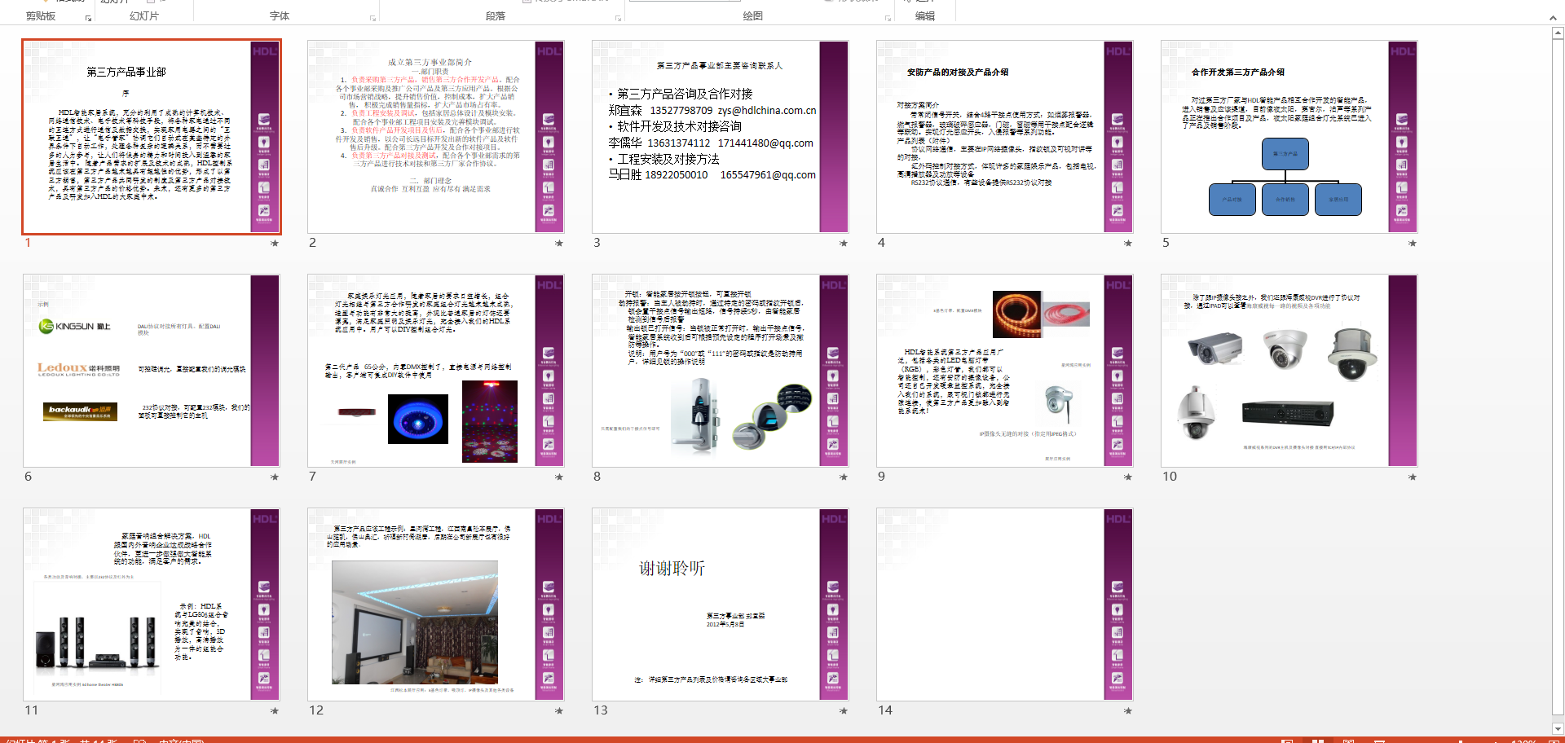Open the 剪贴板 group dialog launcher
Viewport: 1565px width, 743px height.
pyautogui.click(x=88, y=18)
